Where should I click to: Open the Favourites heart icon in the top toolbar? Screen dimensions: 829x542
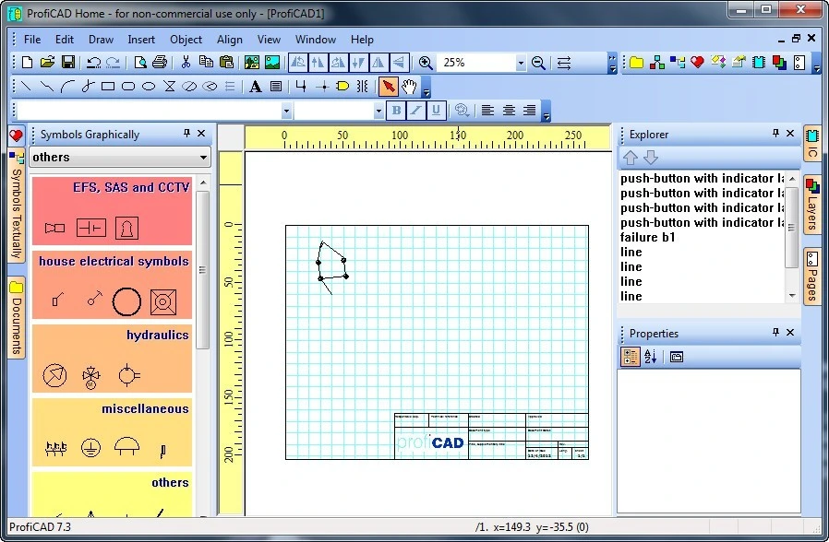[697, 63]
